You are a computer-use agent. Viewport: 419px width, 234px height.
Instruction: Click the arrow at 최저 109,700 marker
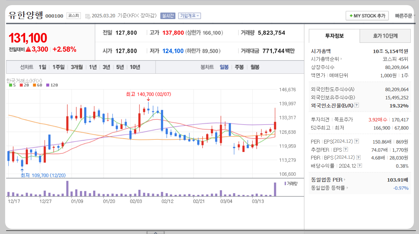(x=22, y=170)
